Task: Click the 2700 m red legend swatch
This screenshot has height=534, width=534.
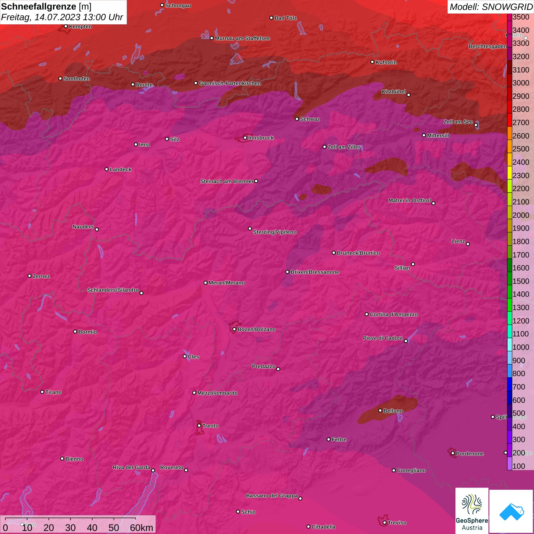Action: point(510,120)
